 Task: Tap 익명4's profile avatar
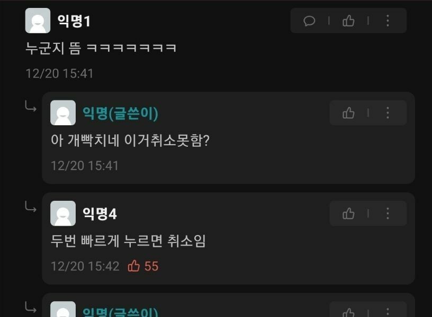(63, 213)
